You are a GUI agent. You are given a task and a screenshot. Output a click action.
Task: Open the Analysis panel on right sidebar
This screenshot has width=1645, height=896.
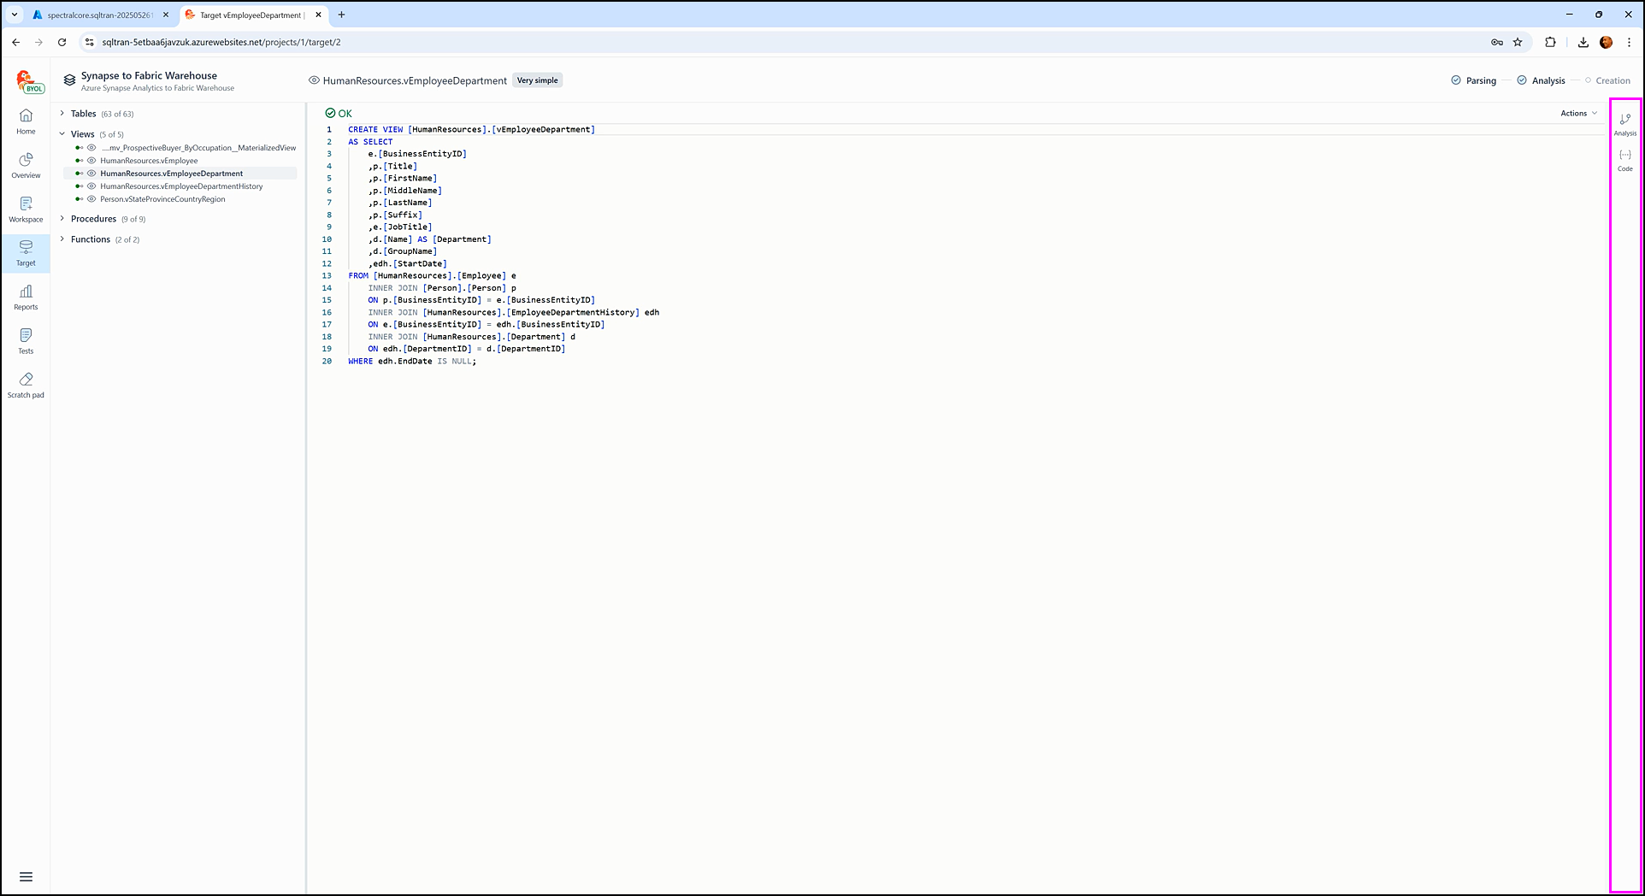[1624, 124]
